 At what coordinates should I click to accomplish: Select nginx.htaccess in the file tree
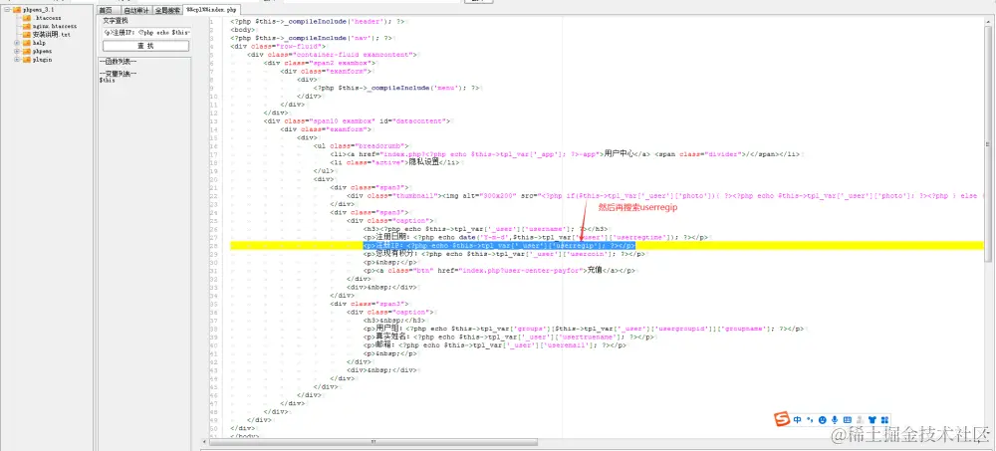coord(55,26)
